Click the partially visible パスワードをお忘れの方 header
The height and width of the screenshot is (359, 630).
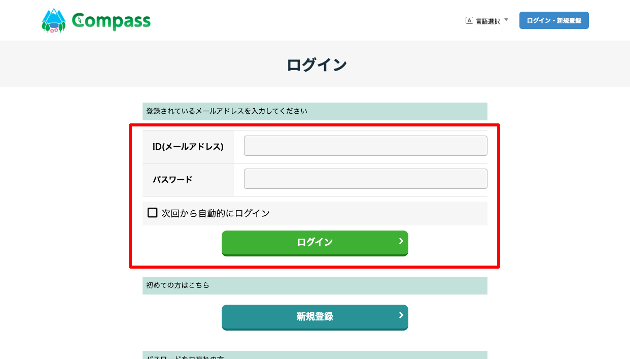point(315,355)
